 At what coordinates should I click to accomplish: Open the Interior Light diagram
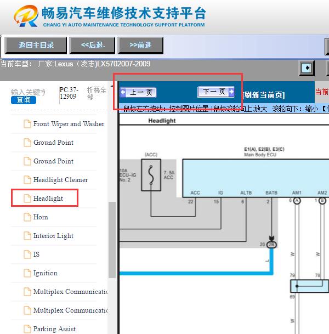[x=53, y=236]
